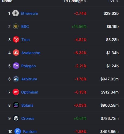
Task: Click the Cronos hexagon logo icon
Action: pos(16,118)
